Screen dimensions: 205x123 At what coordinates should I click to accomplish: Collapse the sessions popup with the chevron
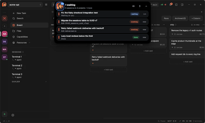(146, 6)
